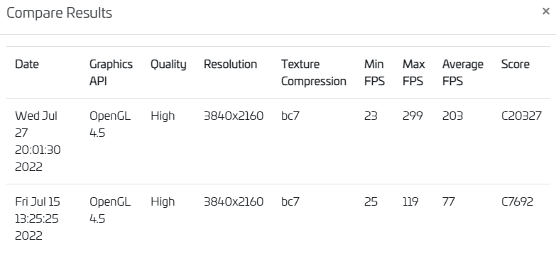Click the Fri Jul 15 result date
556x266 pixels.
[38, 218]
